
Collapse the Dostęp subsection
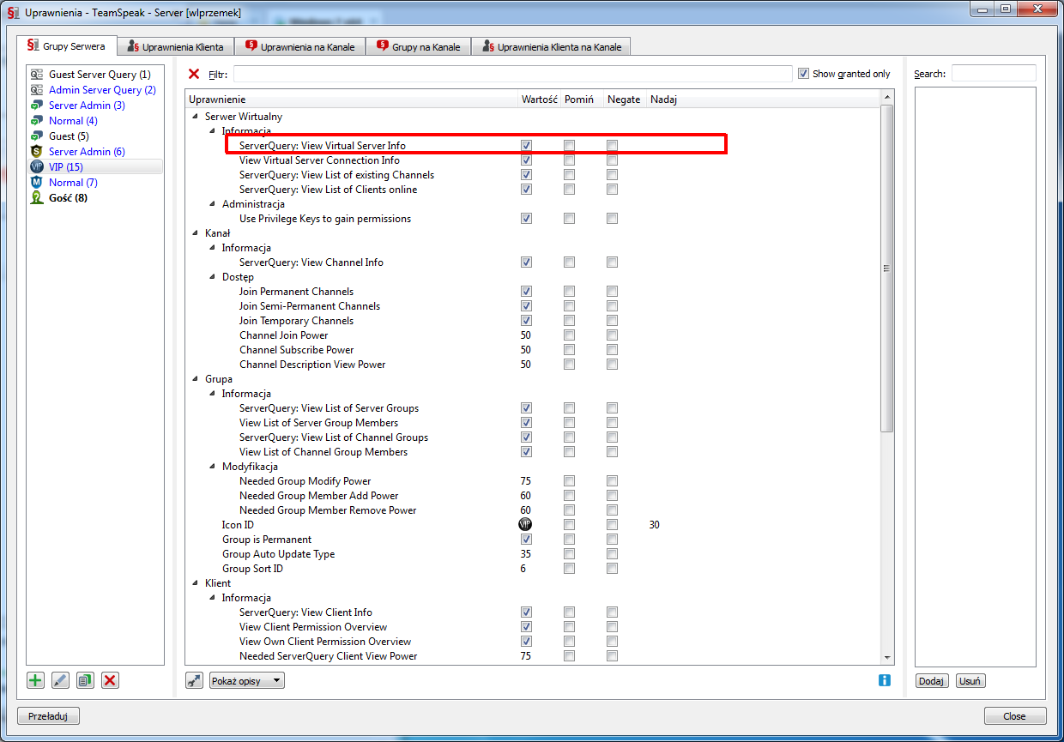point(213,277)
